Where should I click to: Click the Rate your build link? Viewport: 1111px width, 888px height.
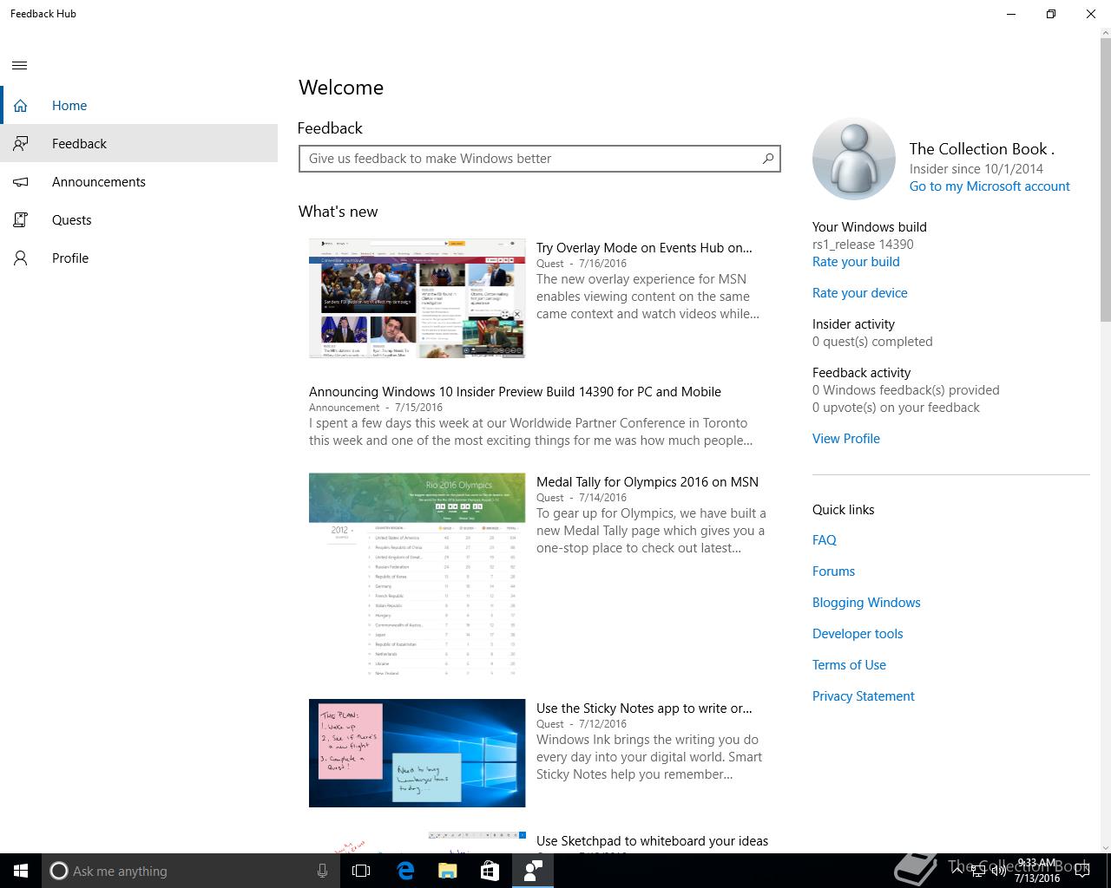[x=856, y=262]
